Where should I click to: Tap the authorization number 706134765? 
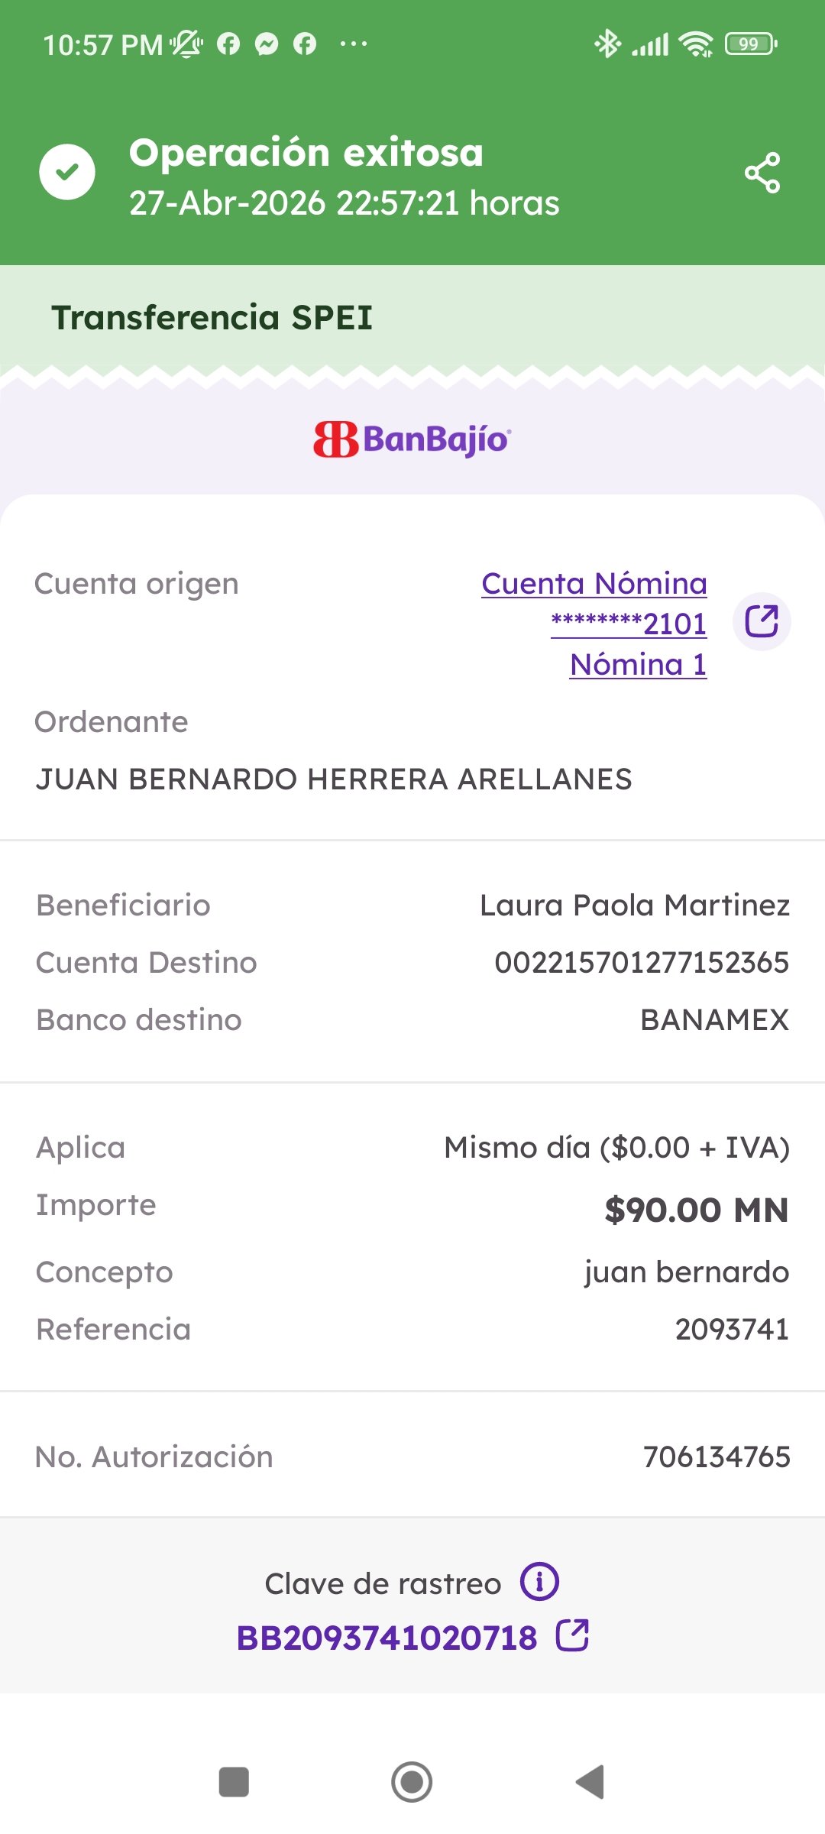717,1457
